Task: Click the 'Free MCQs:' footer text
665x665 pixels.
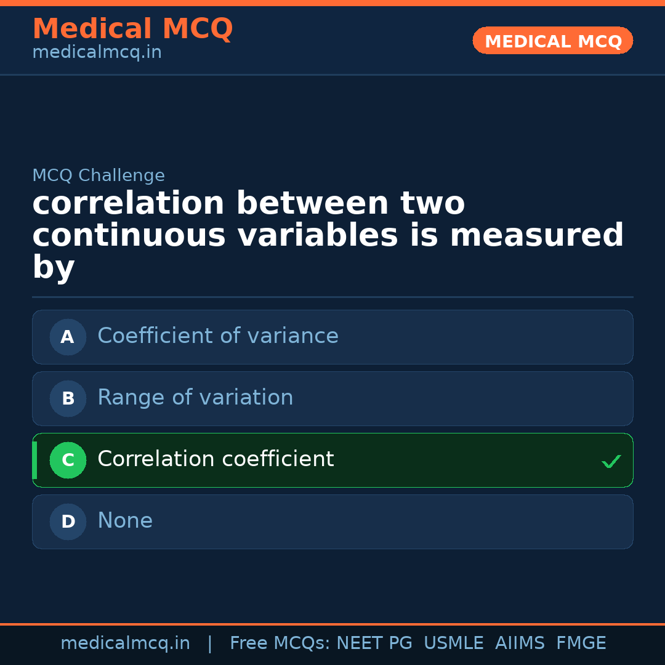Action: [280, 643]
